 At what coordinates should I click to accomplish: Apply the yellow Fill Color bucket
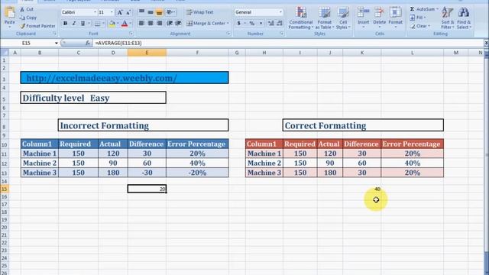[112, 24]
